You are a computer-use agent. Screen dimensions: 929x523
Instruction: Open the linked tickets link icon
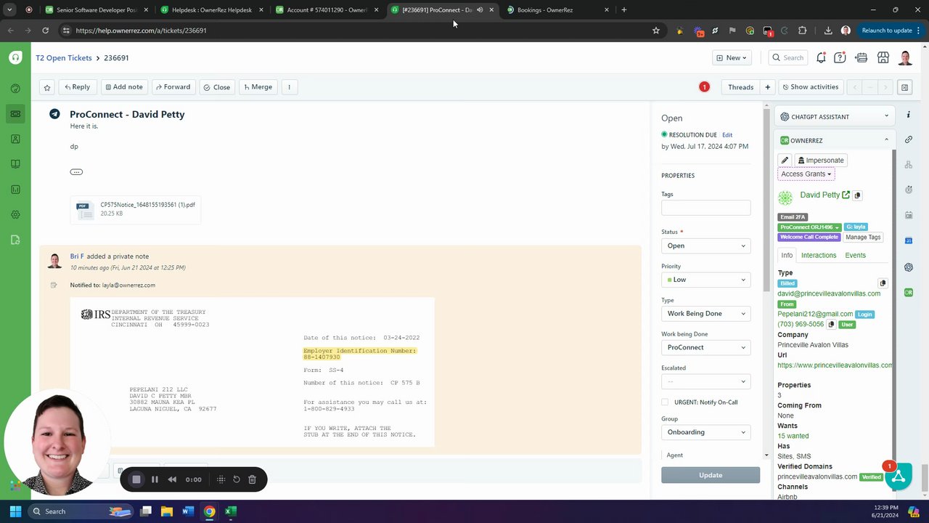909,139
